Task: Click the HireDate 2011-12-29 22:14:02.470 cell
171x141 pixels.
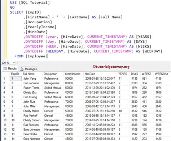Action: [100, 88]
